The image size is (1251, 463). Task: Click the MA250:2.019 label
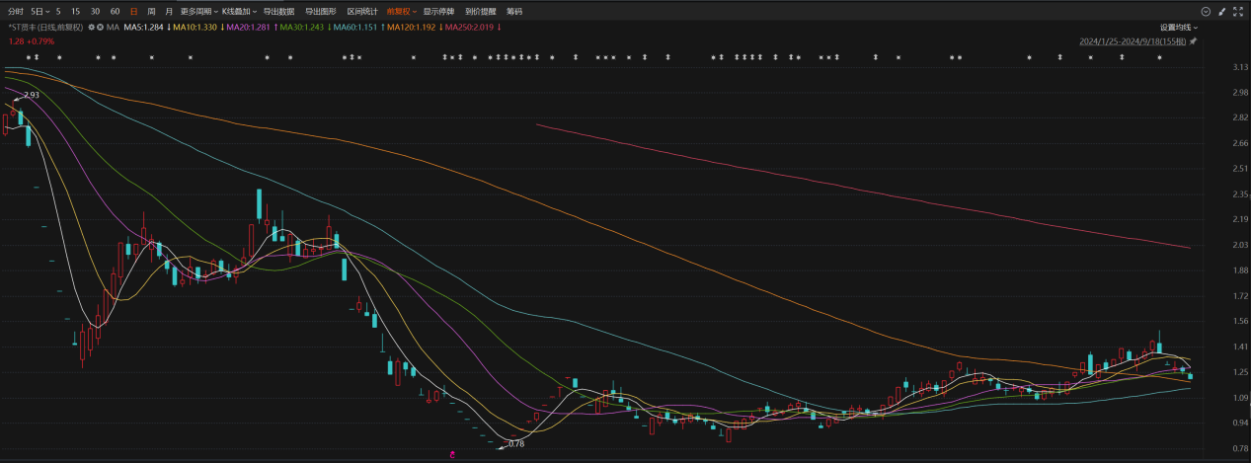[469, 28]
